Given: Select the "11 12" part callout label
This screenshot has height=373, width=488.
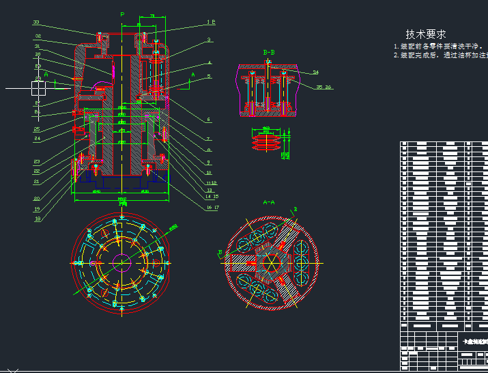Looking at the screenshot, I should point(212,183).
